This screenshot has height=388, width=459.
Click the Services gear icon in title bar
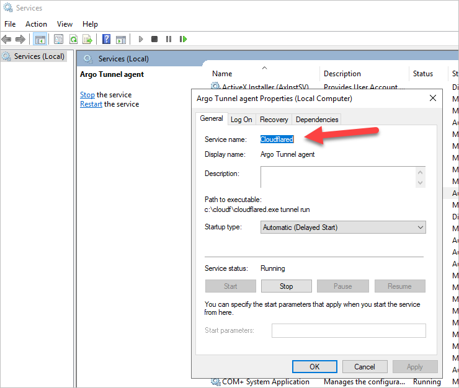click(8, 7)
